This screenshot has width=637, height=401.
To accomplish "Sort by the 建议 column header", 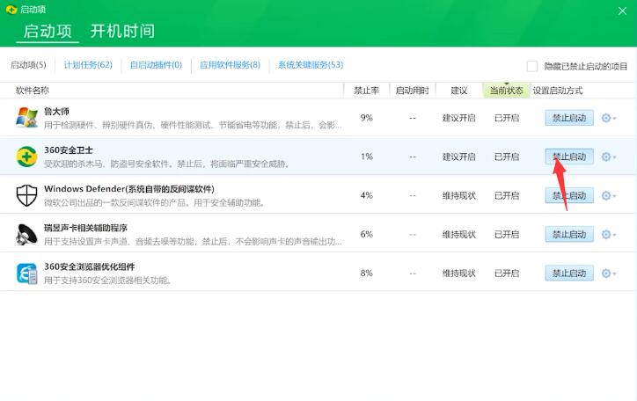I will point(459,91).
